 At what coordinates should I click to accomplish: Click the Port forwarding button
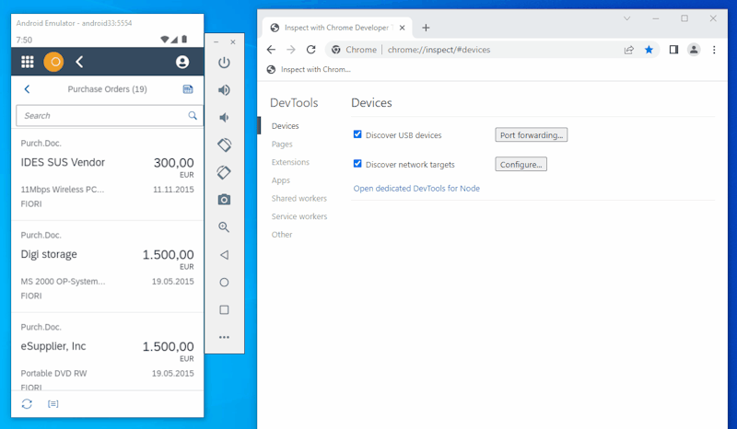pyautogui.click(x=532, y=135)
